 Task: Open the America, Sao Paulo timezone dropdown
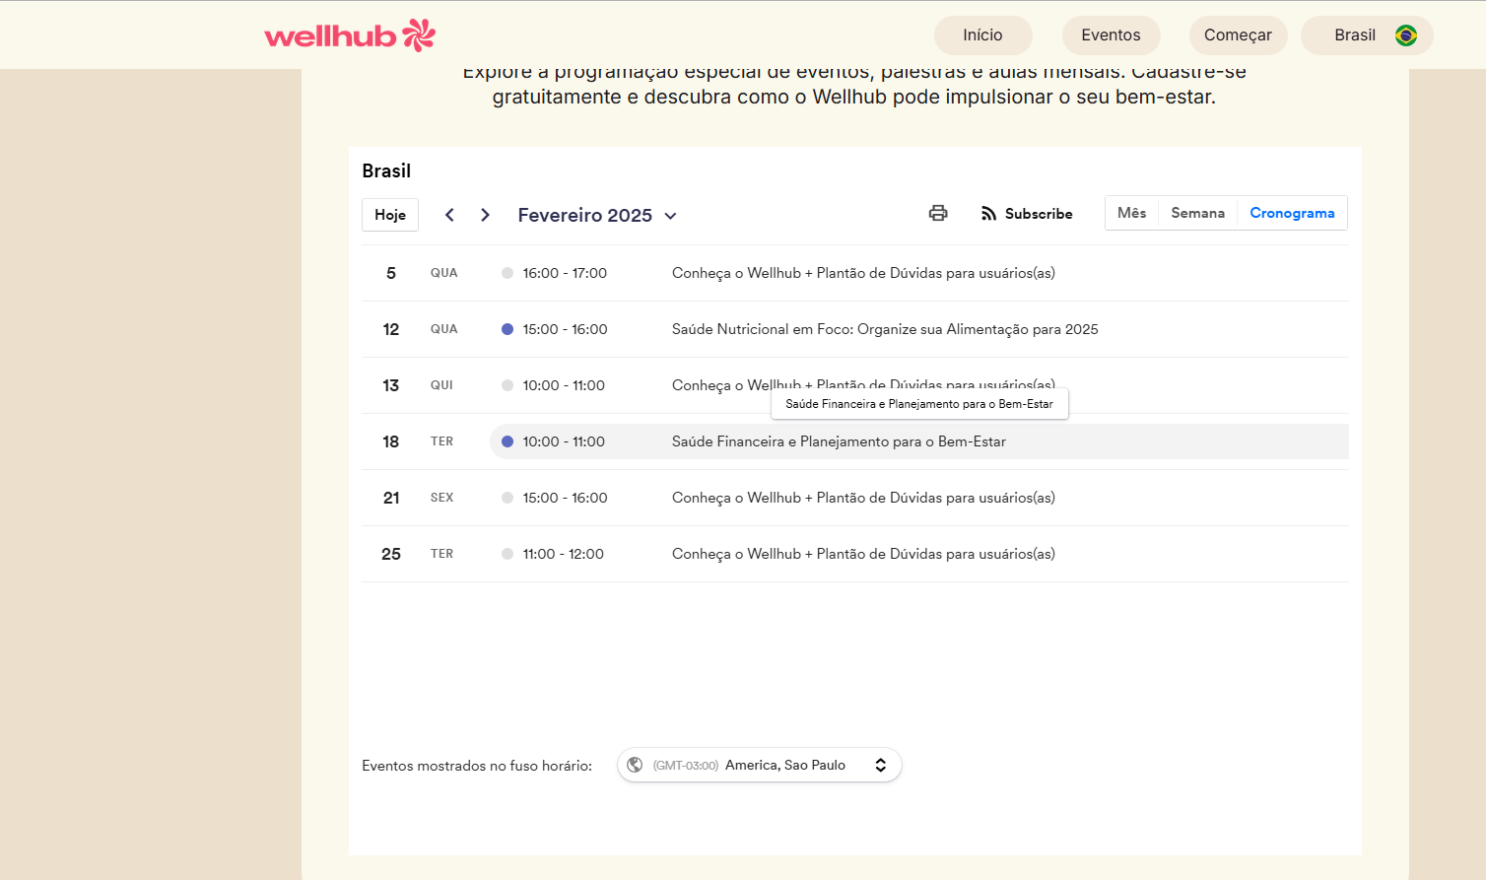pyautogui.click(x=760, y=765)
